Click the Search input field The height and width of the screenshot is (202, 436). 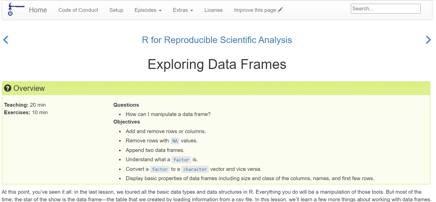(x=386, y=9)
